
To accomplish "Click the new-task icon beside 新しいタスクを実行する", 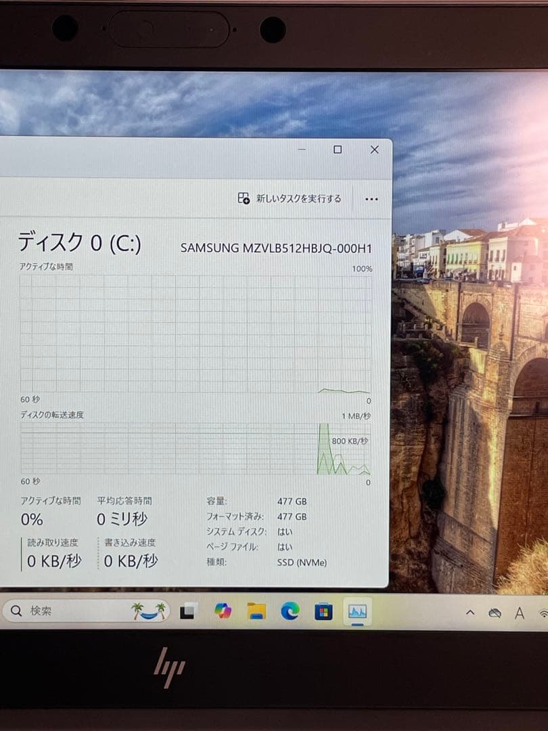I will click(242, 198).
